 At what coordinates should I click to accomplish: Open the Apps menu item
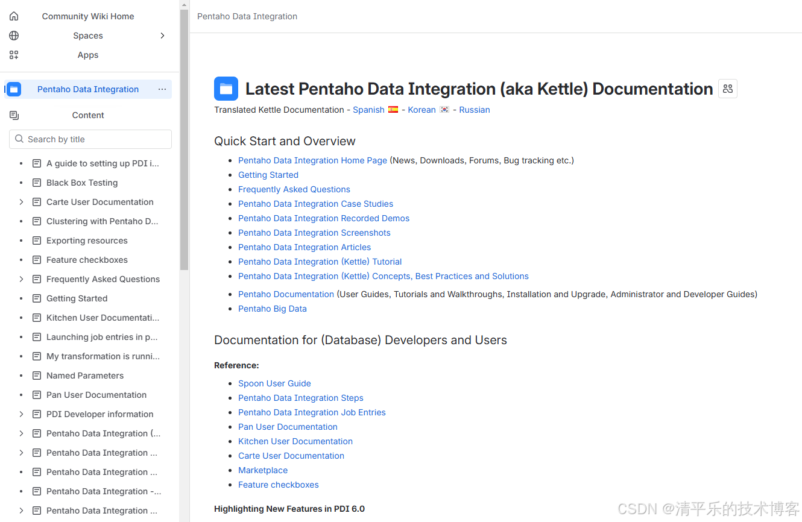[88, 55]
